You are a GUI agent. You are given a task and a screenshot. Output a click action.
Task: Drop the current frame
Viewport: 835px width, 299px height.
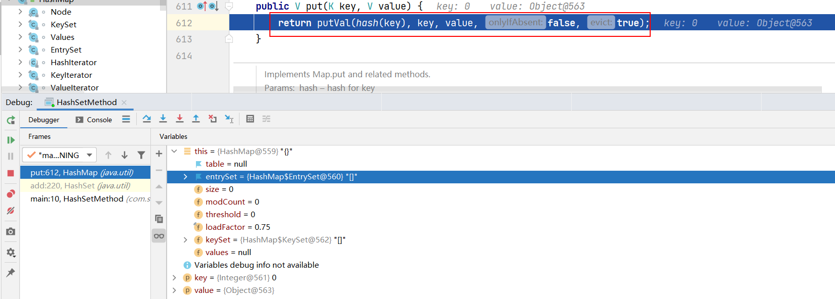point(213,119)
